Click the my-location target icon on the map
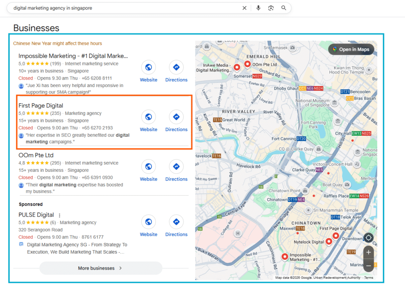This screenshot has width=405, height=285. 368,237
